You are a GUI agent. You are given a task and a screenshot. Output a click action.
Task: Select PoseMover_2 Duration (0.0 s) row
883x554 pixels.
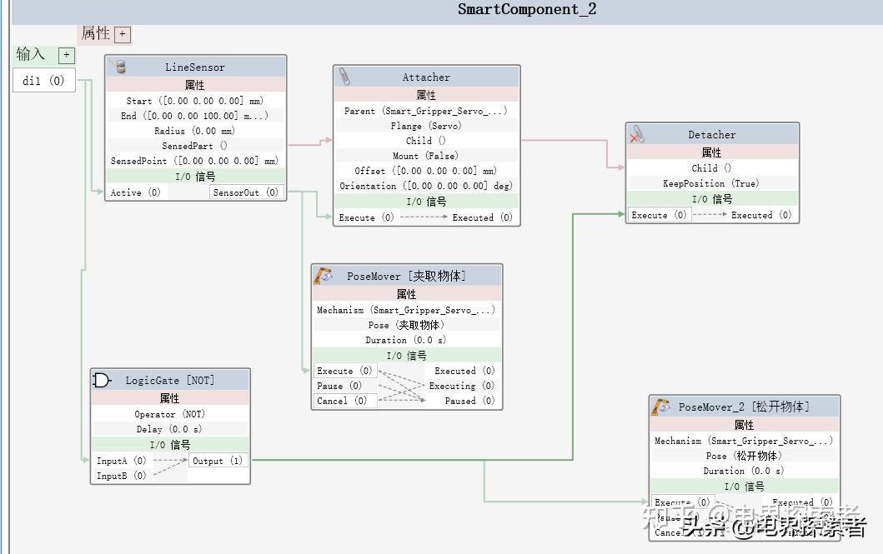coord(744,471)
